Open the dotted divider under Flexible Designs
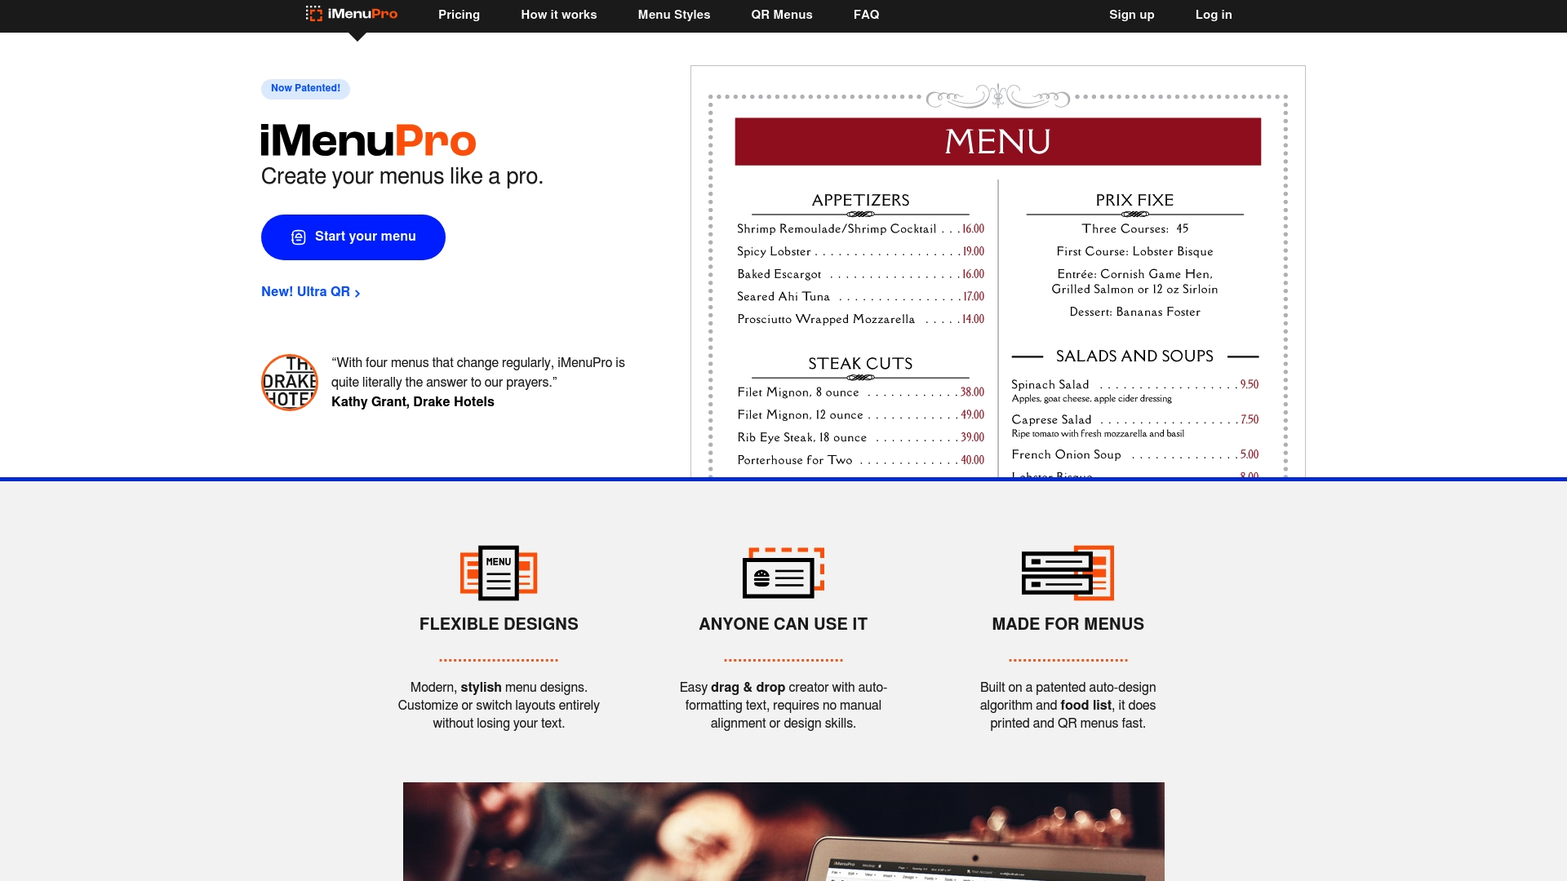The image size is (1567, 881). coord(498,657)
